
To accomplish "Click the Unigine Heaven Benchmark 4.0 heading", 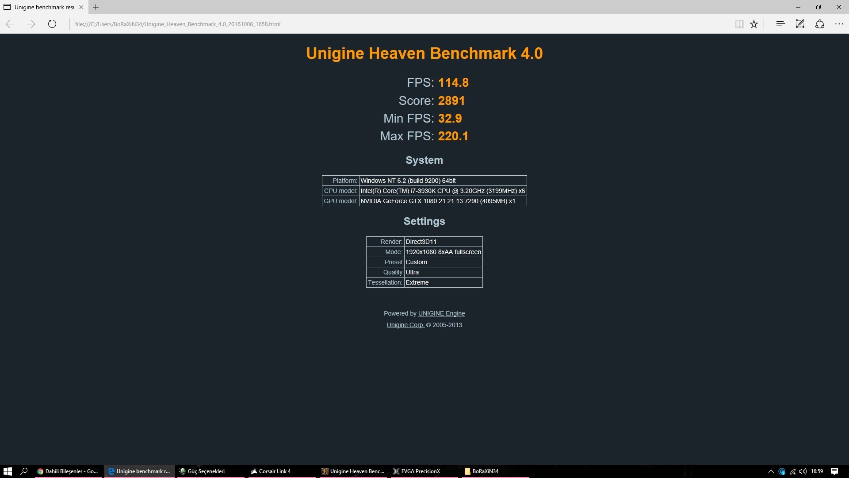I will pos(424,54).
